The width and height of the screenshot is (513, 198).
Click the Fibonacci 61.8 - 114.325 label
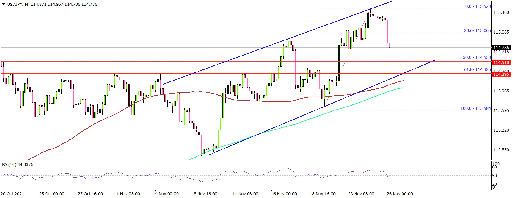(477, 69)
